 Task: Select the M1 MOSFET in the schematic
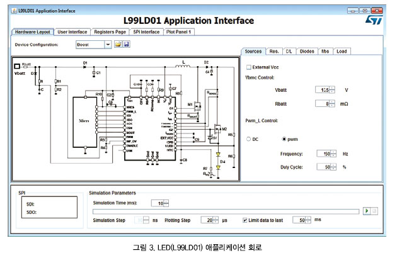(197, 106)
